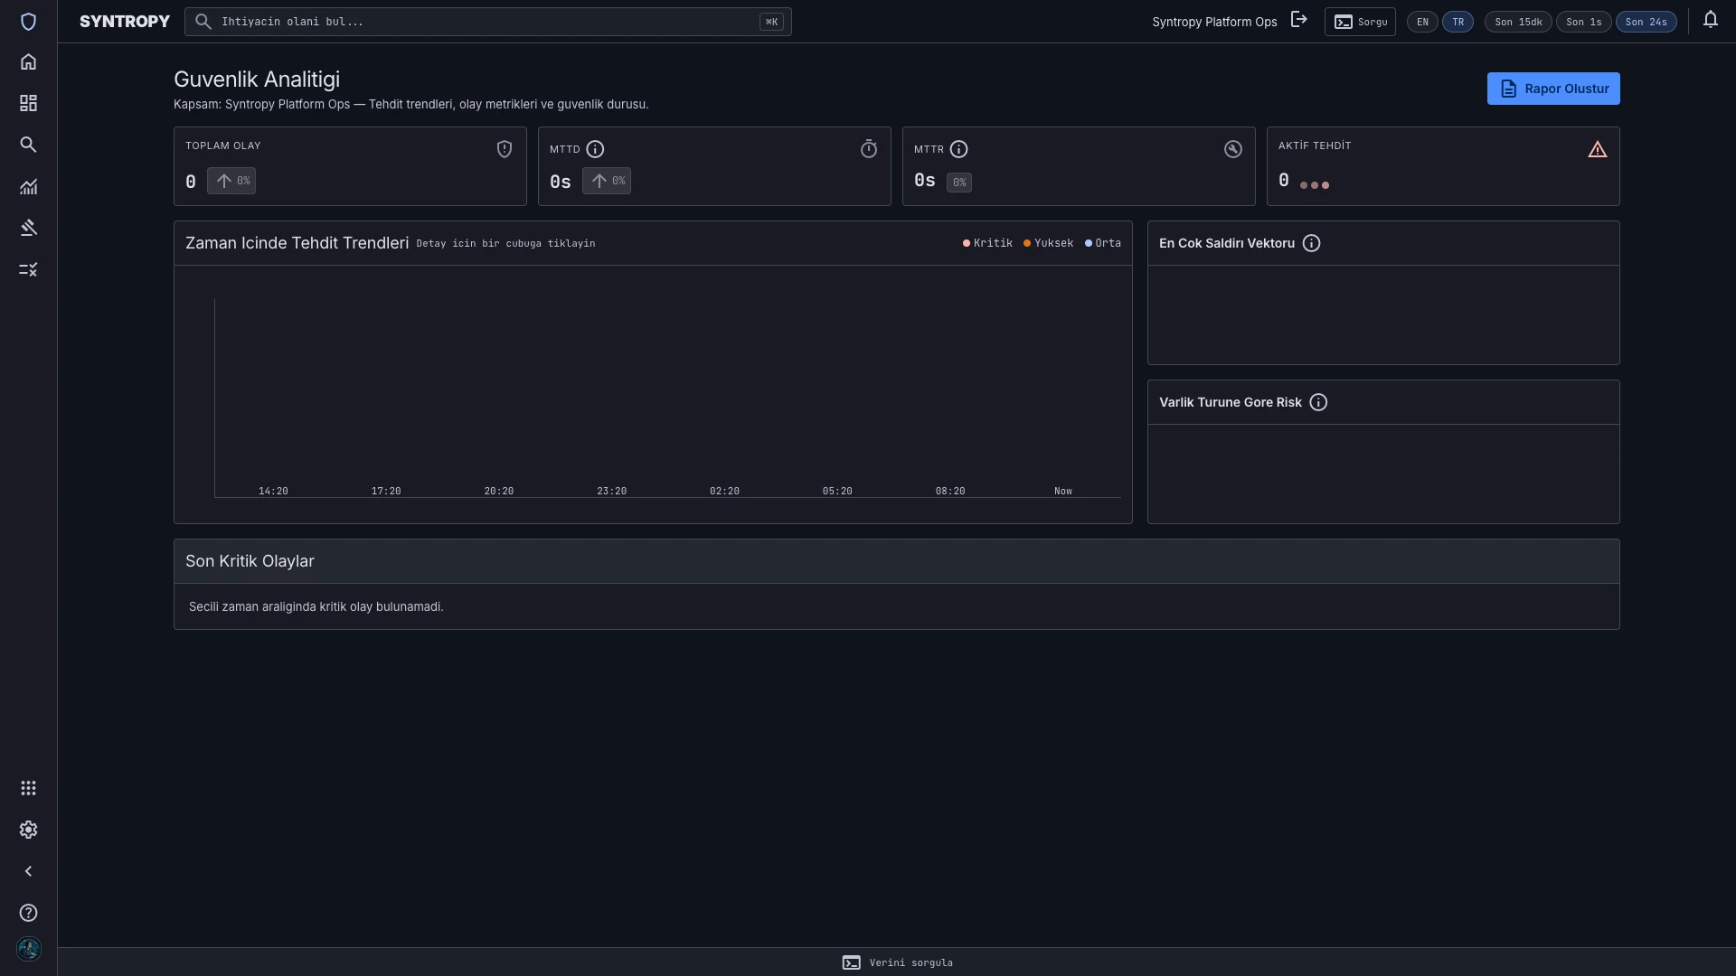Toggle the Yuksek legend series
The width and height of the screenshot is (1736, 976).
(1048, 243)
